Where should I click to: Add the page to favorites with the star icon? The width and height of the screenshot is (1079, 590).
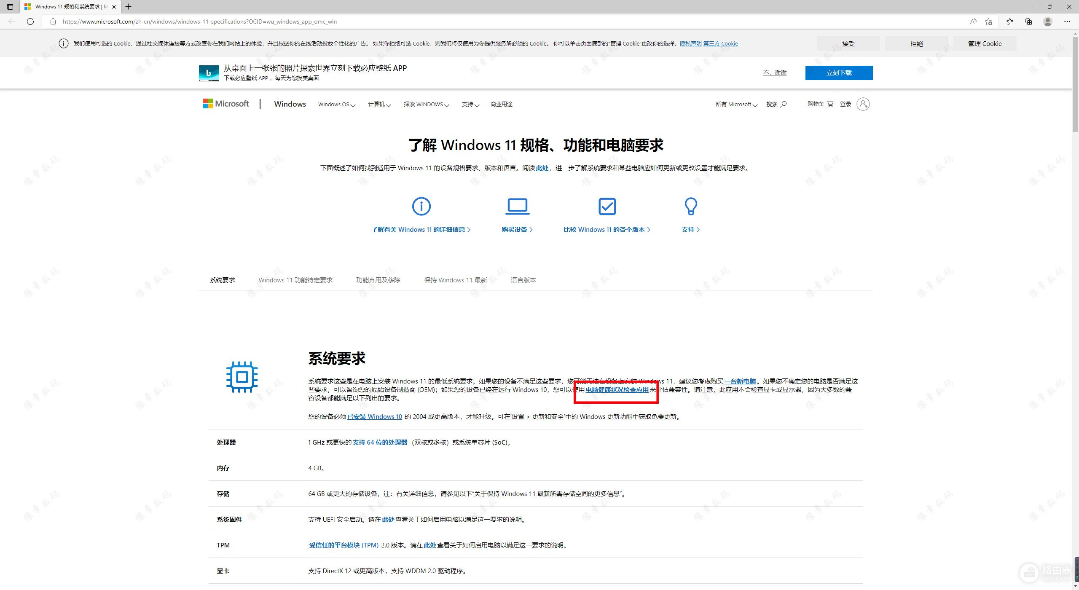(x=989, y=21)
